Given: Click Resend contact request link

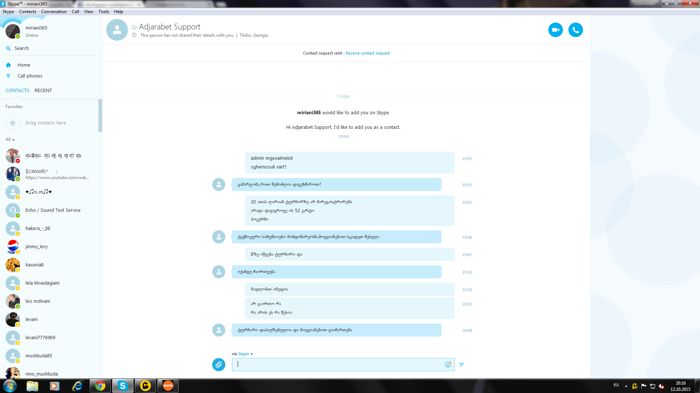Looking at the screenshot, I should (x=367, y=53).
